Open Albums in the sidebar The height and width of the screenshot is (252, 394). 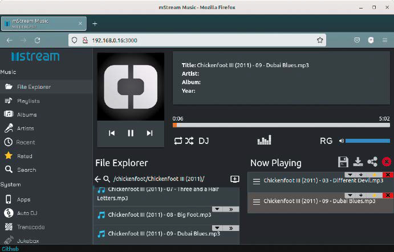pyautogui.click(x=26, y=114)
